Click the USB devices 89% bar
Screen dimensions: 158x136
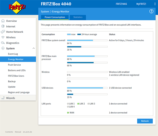87,88
